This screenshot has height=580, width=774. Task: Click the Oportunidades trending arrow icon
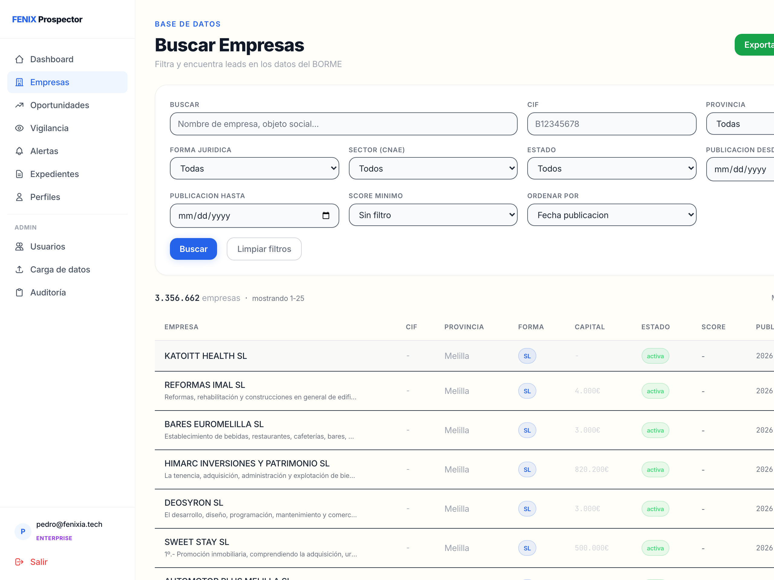(19, 105)
